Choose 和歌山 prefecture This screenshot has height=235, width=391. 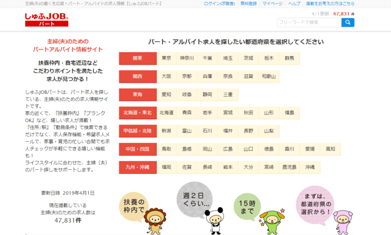click(x=269, y=77)
